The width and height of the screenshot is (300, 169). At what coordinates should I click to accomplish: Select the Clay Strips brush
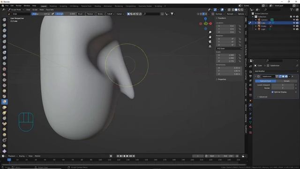click(4, 36)
